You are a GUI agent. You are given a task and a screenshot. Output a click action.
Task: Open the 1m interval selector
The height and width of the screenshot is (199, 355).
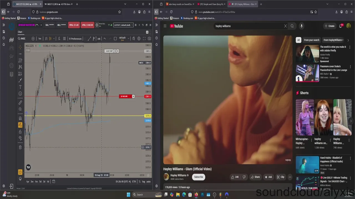pos(40,38)
